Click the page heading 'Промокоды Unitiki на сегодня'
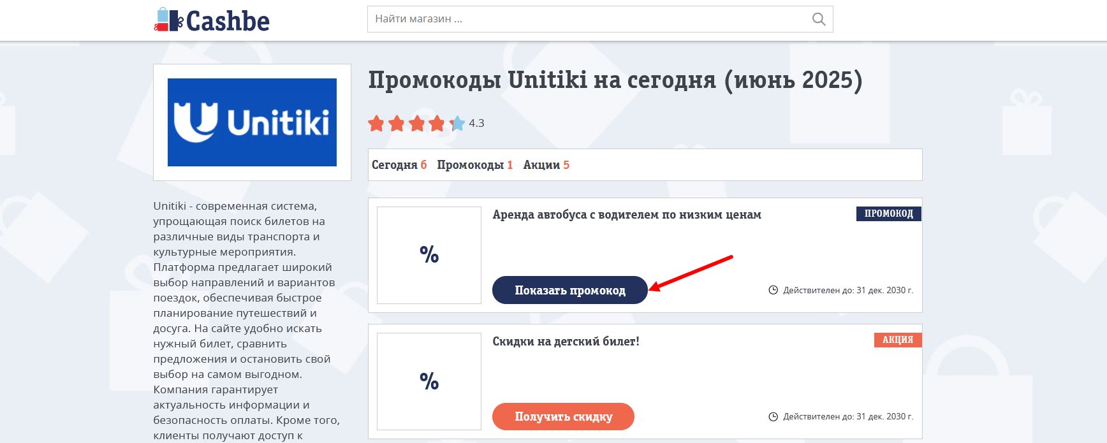 point(615,80)
